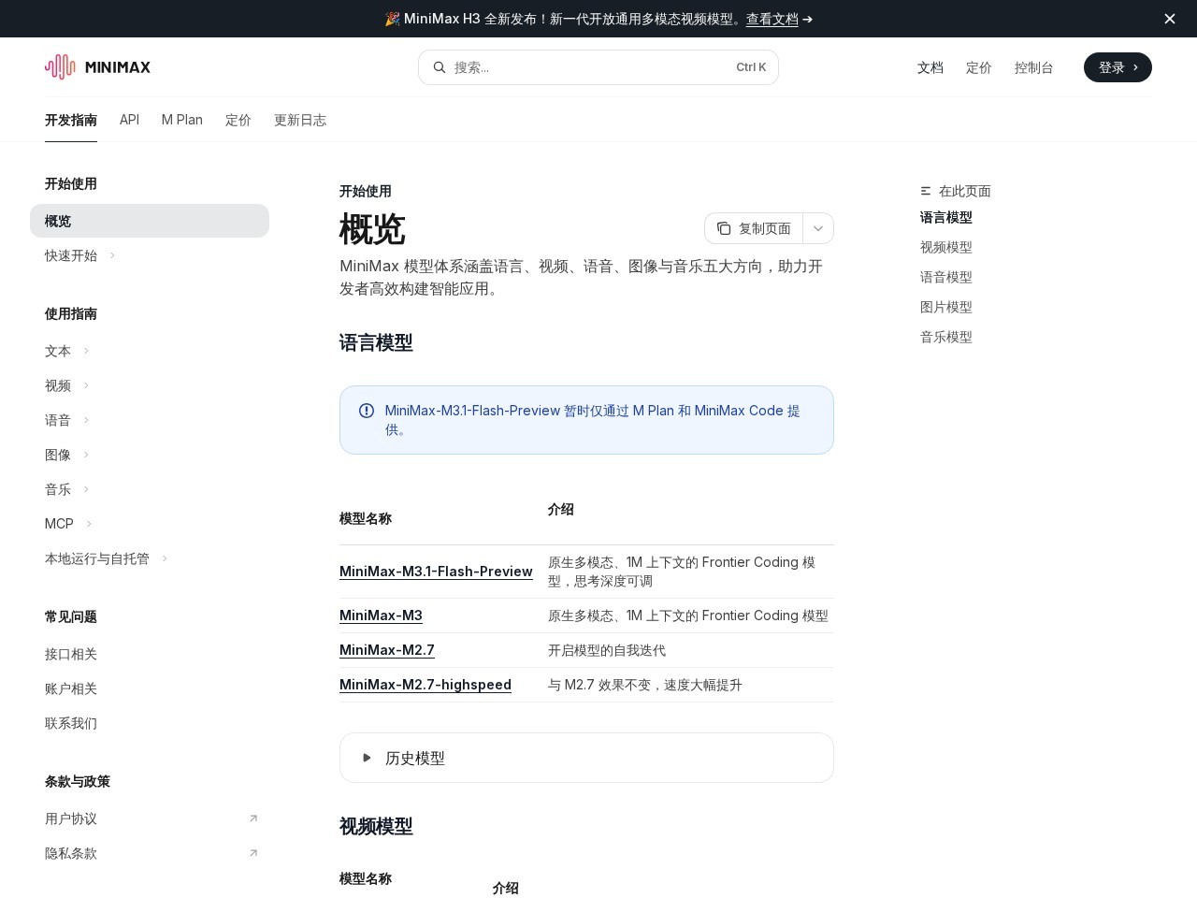
Task: Jump to 语言模型 in page outline
Action: [946, 217]
